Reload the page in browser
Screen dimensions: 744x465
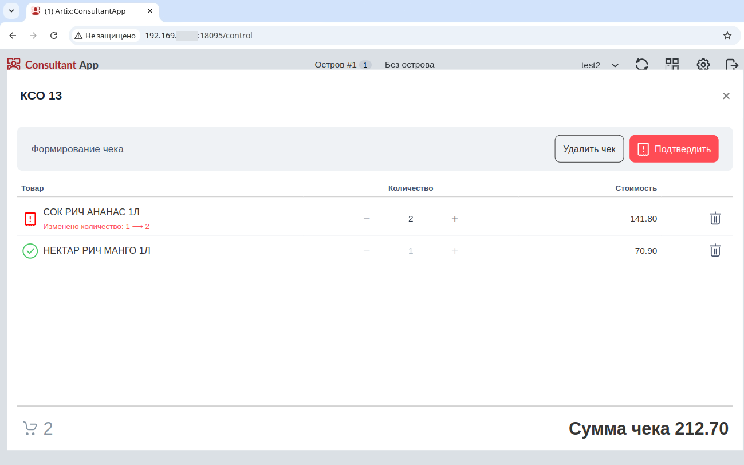(54, 36)
